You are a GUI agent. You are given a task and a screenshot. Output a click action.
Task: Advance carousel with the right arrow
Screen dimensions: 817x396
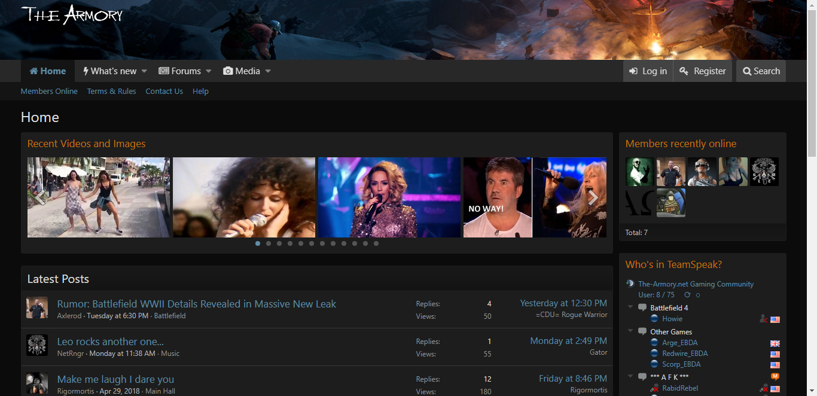tap(593, 198)
